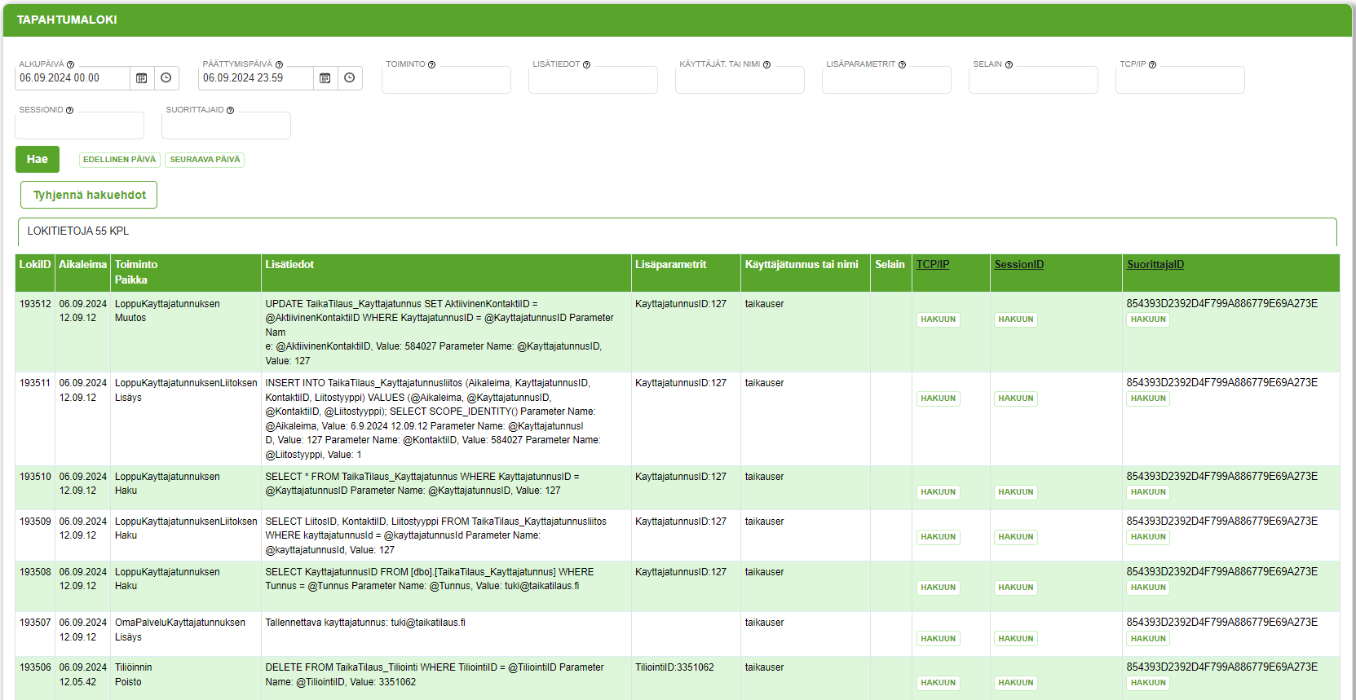Open the calendar picker for Alkupäivä
Image resolution: width=1356 pixels, height=700 pixels.
(x=142, y=78)
